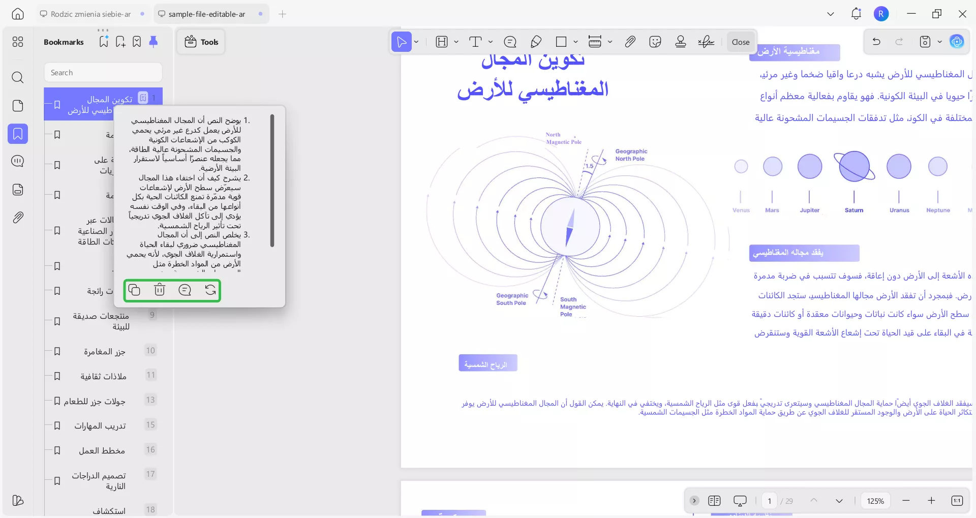976x518 pixels.
Task: Select the sticker tool
Action: tap(655, 42)
